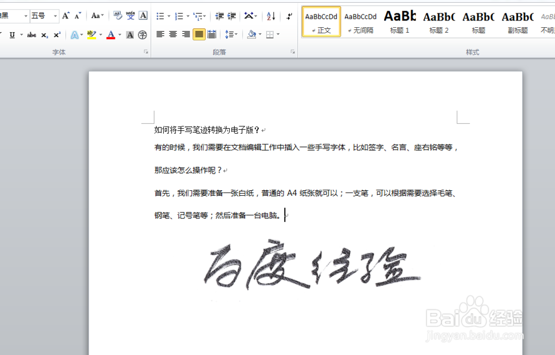Click the bullets list icon
Screen dimensions: 555x355
[x=160, y=16]
